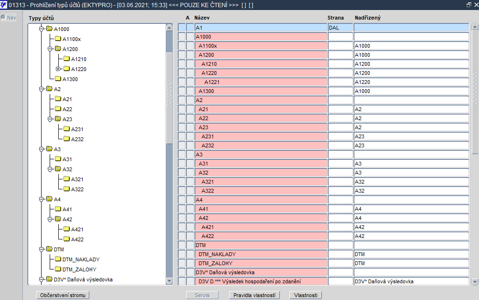Collapse the A2 tree node
The image size is (479, 300).
41,89
